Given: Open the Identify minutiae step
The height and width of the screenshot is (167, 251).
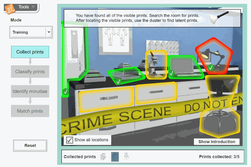Looking at the screenshot, I should (30, 91).
